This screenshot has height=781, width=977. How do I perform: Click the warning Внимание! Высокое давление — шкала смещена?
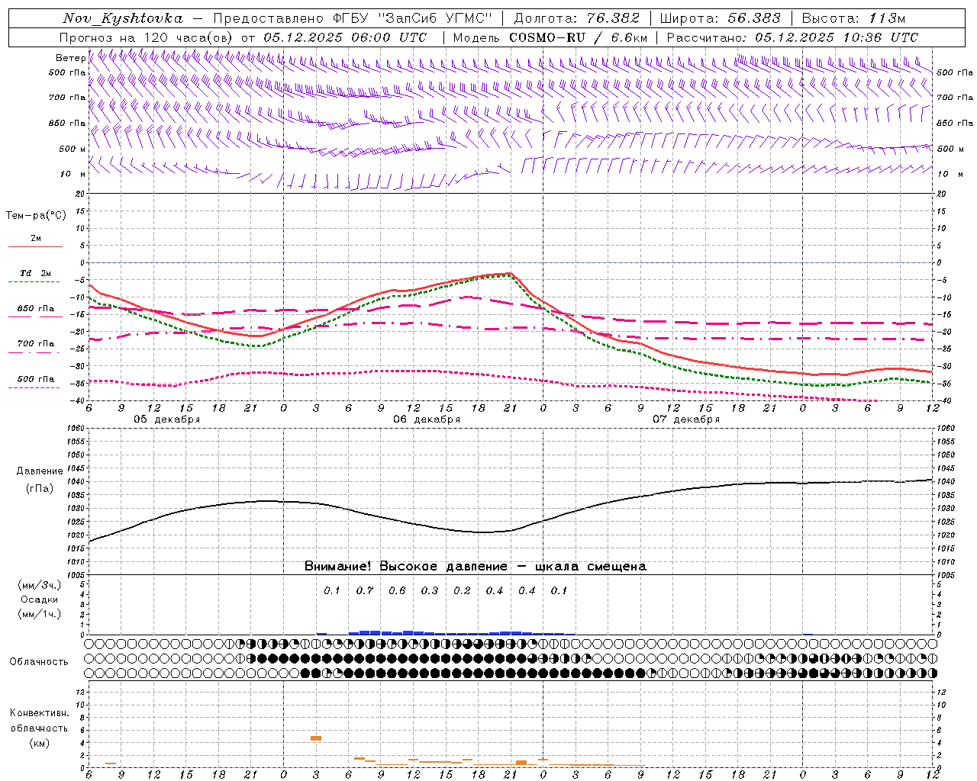point(476,567)
